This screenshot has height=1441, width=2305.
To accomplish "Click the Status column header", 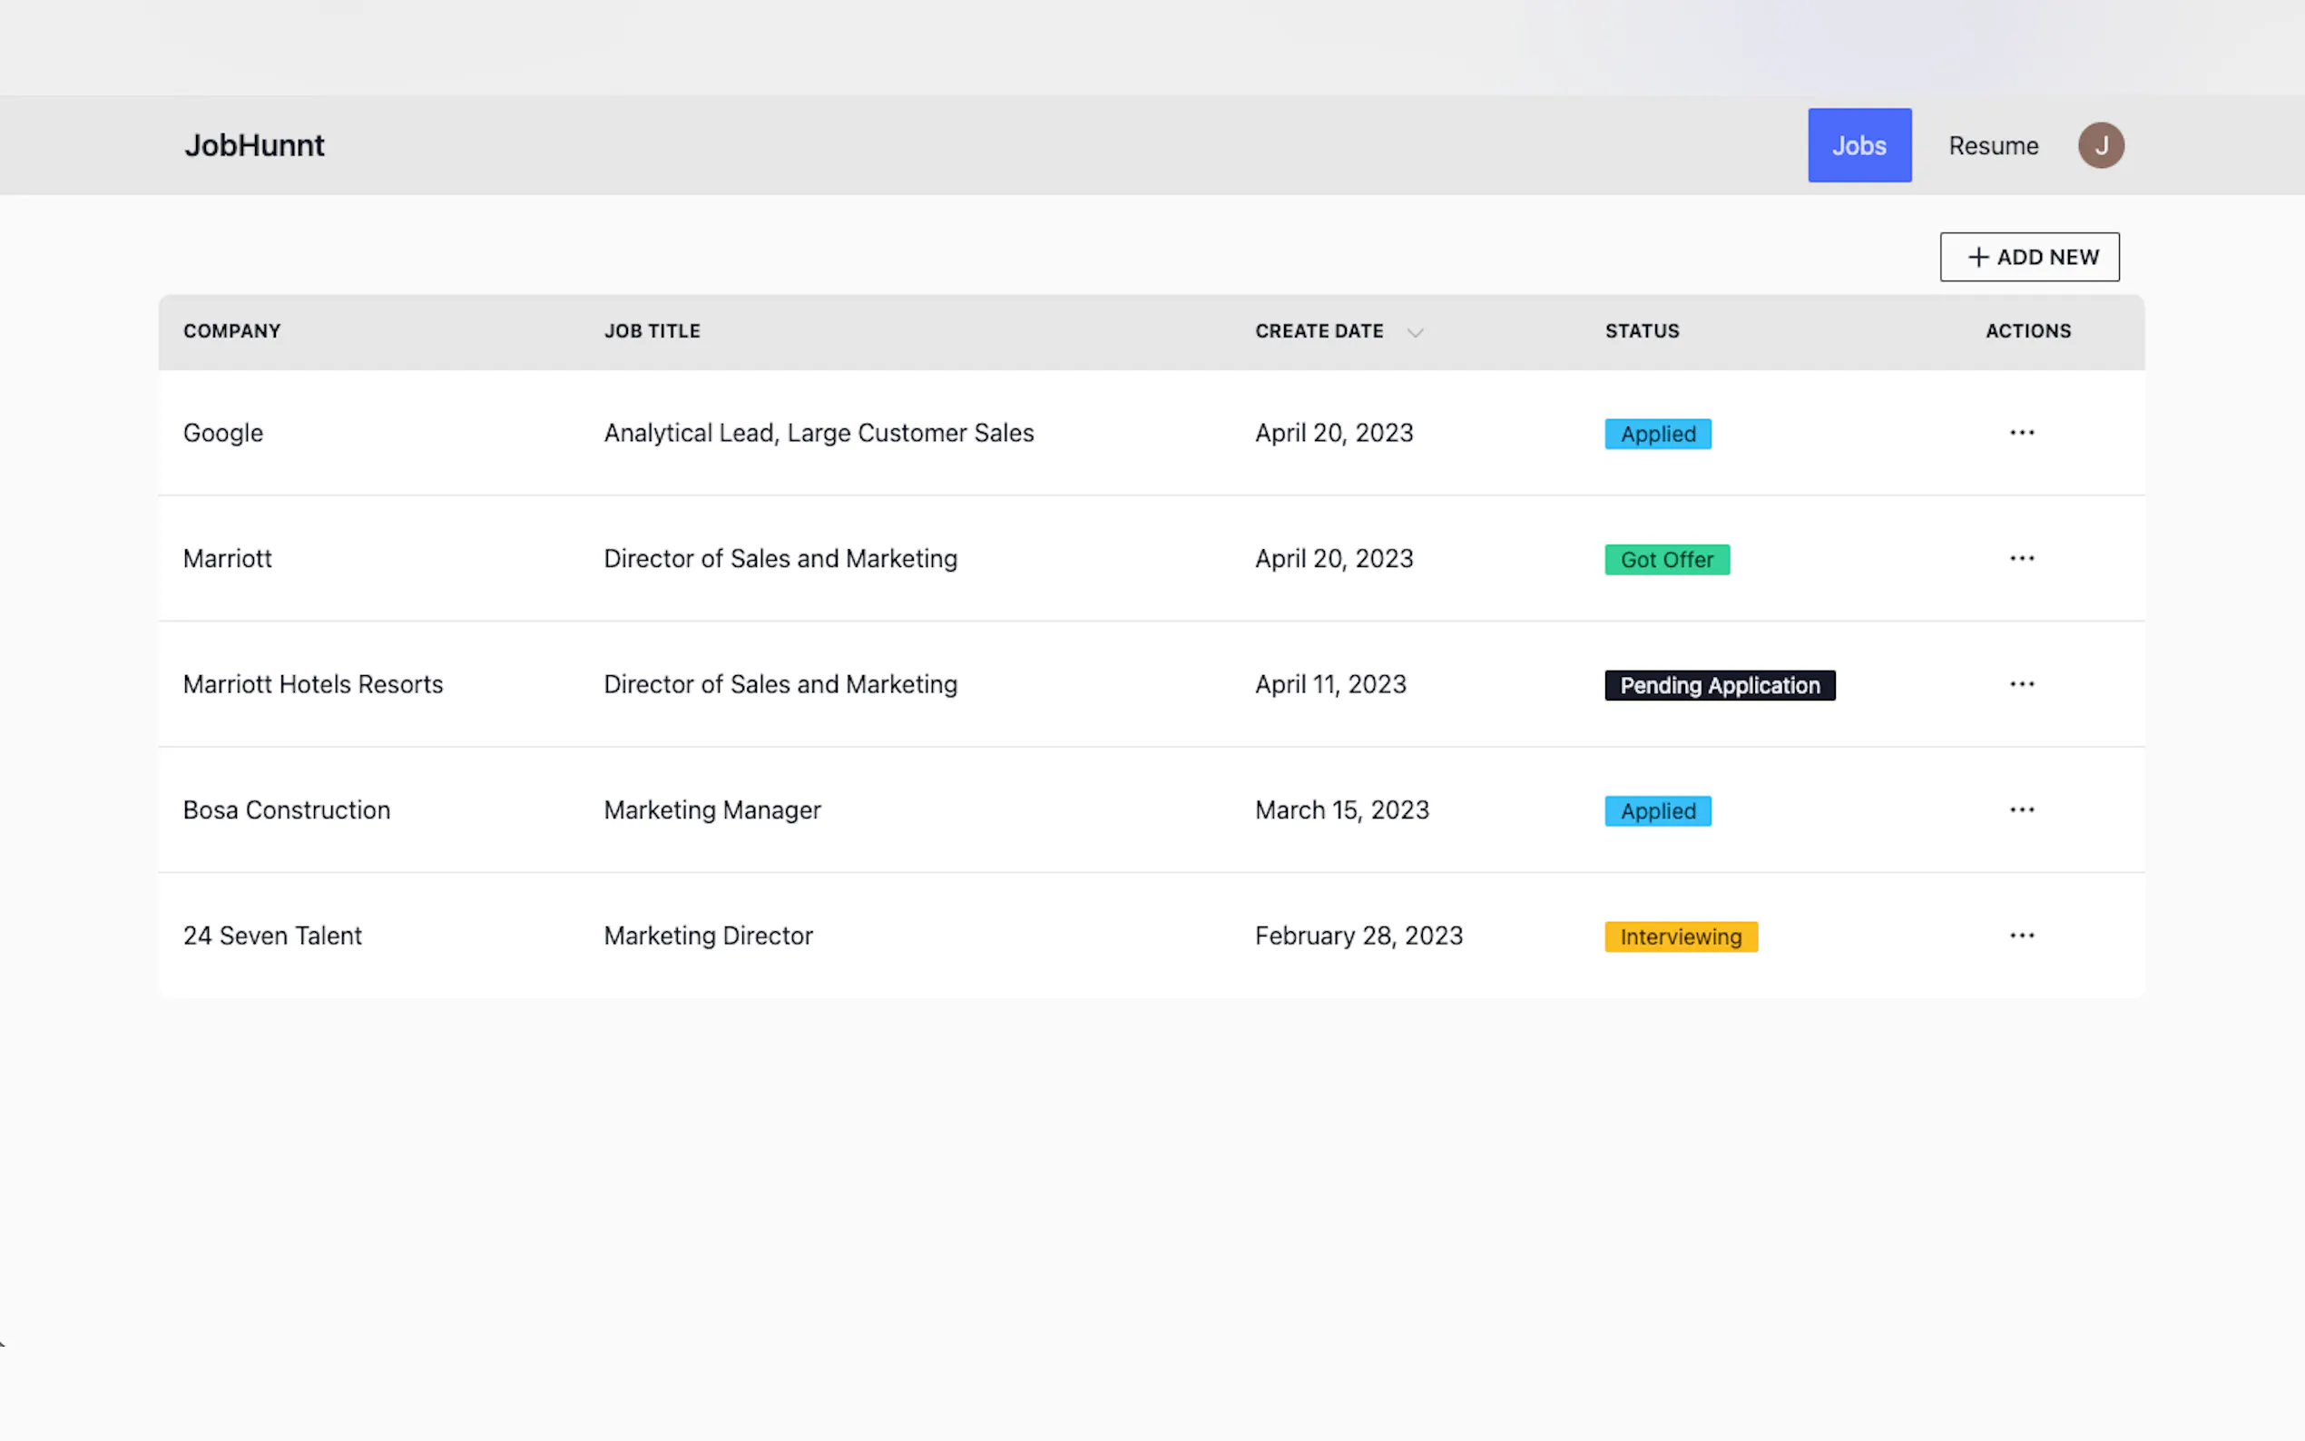I will coord(1642,331).
